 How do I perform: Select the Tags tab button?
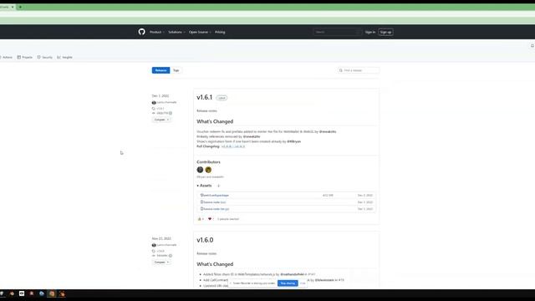[176, 70]
